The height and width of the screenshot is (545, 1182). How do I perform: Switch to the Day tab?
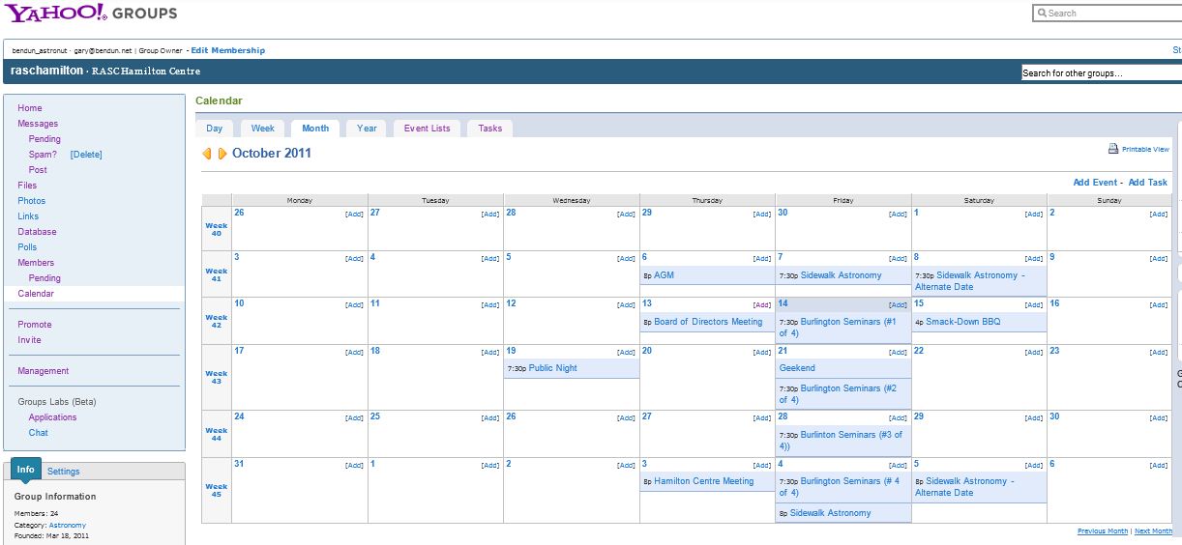point(214,129)
